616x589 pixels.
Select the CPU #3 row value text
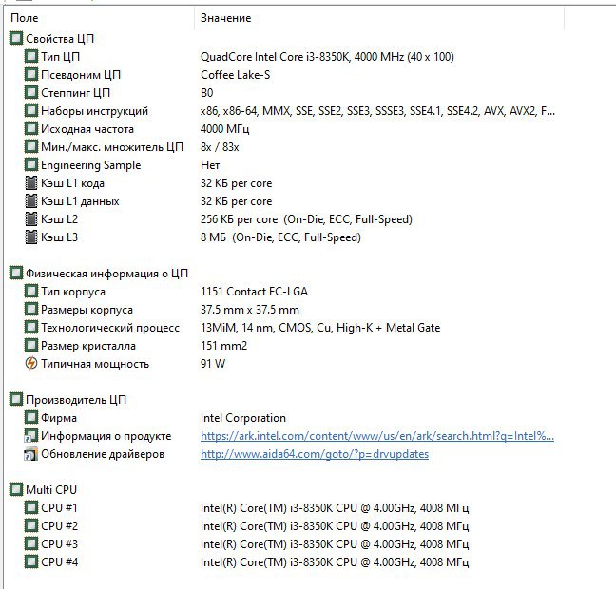335,544
